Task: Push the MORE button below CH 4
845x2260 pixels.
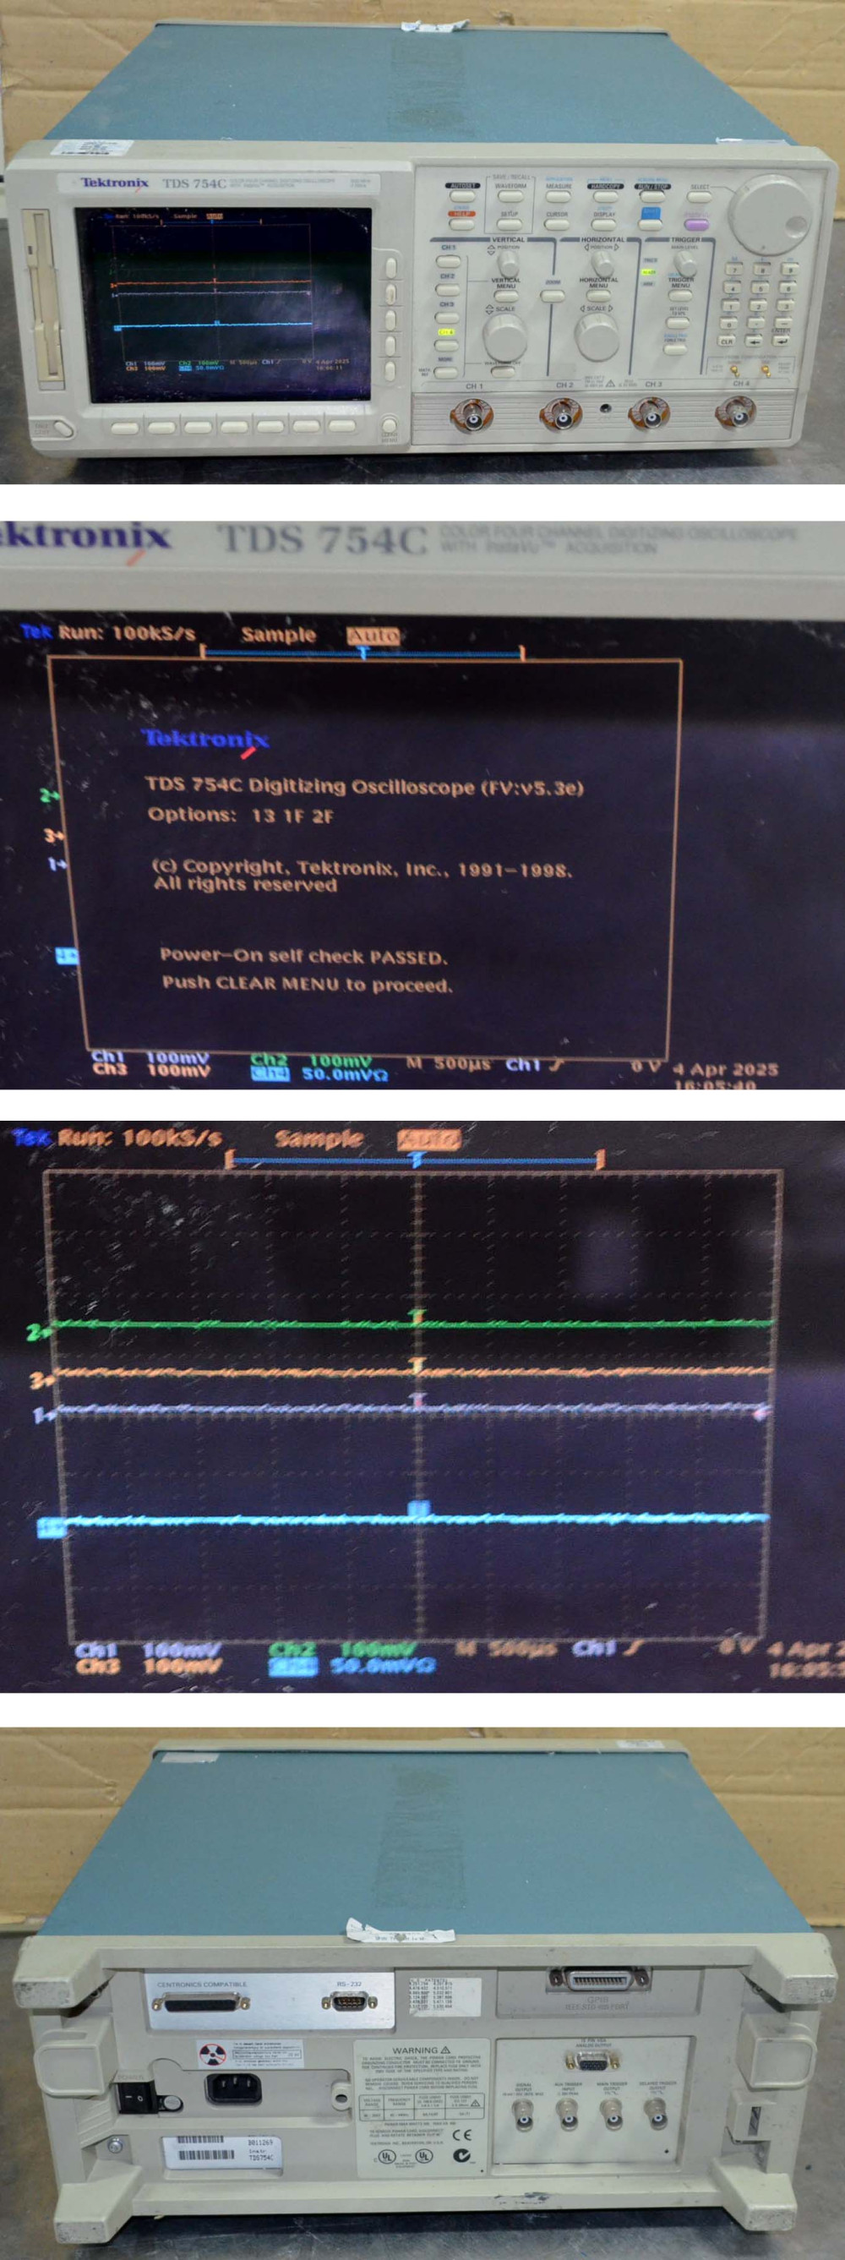Action: 447,373
